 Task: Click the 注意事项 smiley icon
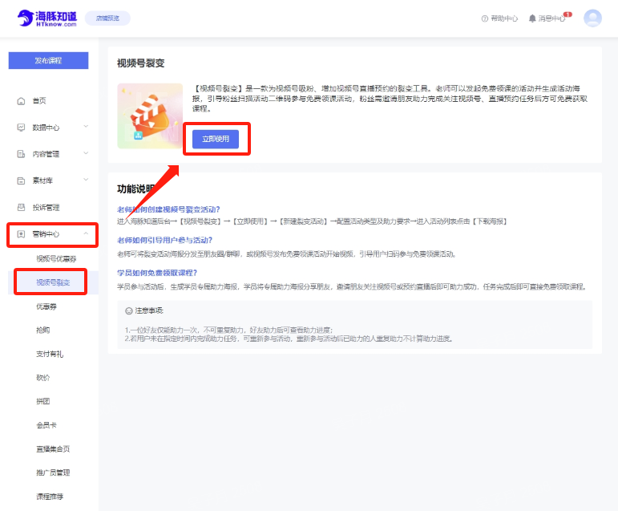tap(128, 311)
